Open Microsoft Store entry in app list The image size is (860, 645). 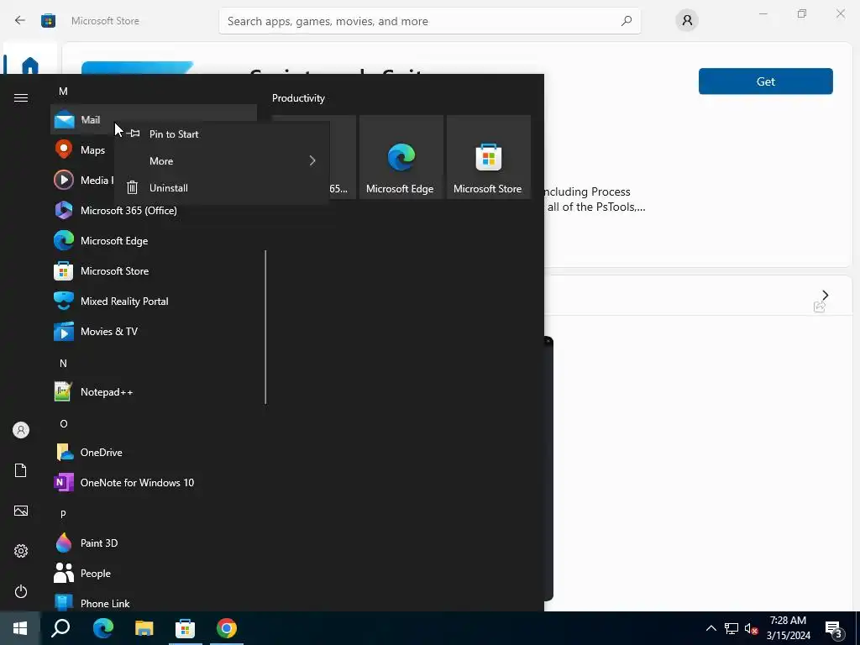tap(154, 271)
